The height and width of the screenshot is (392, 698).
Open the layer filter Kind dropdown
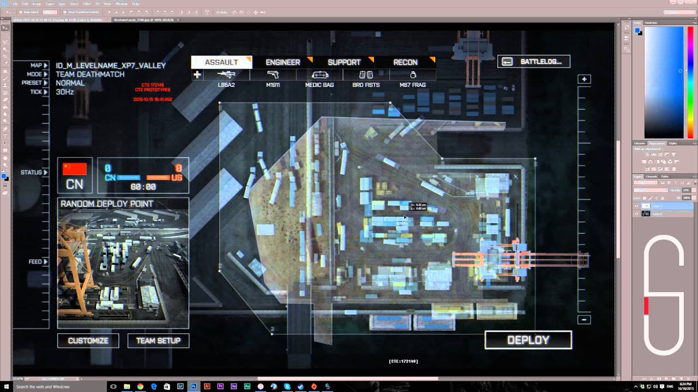646,182
